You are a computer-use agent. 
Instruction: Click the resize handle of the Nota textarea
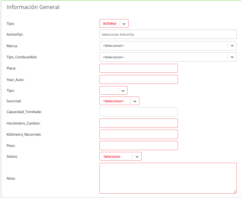pyautogui.click(x=235, y=192)
